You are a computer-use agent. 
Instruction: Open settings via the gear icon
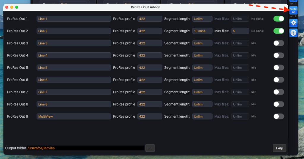tap(293, 23)
